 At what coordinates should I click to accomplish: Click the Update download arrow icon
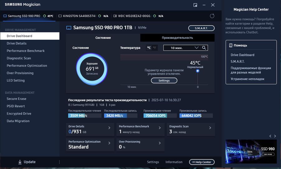pos(20,162)
